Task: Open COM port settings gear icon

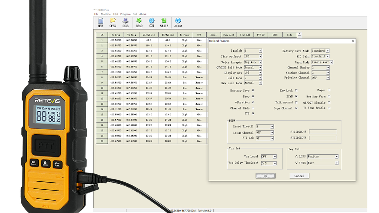Action: click(152, 22)
